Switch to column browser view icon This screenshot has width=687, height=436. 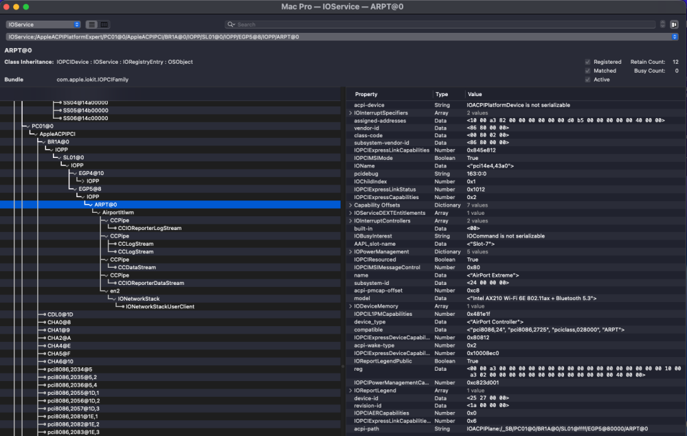coord(104,25)
